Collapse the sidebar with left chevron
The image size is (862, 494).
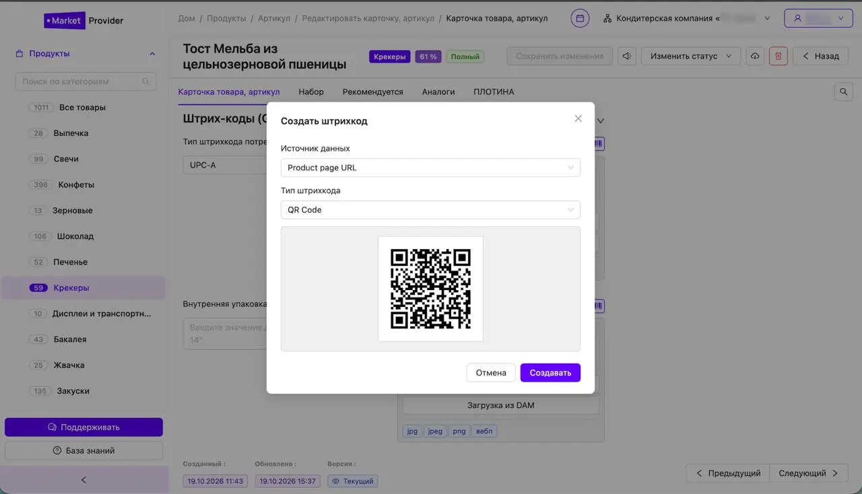pos(84,480)
